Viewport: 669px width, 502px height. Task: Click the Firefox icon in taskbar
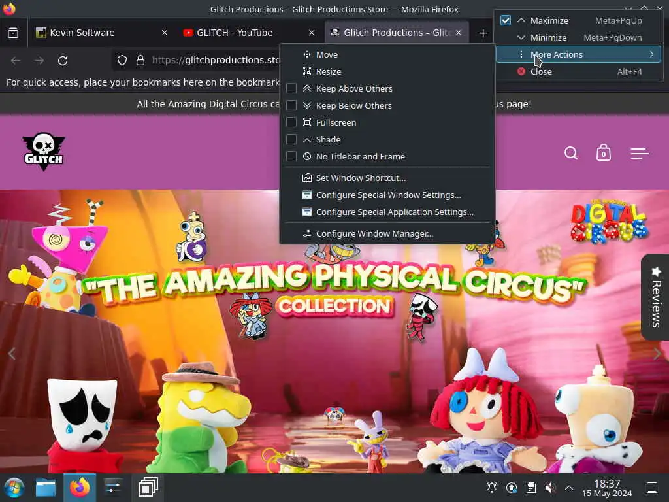tap(80, 488)
